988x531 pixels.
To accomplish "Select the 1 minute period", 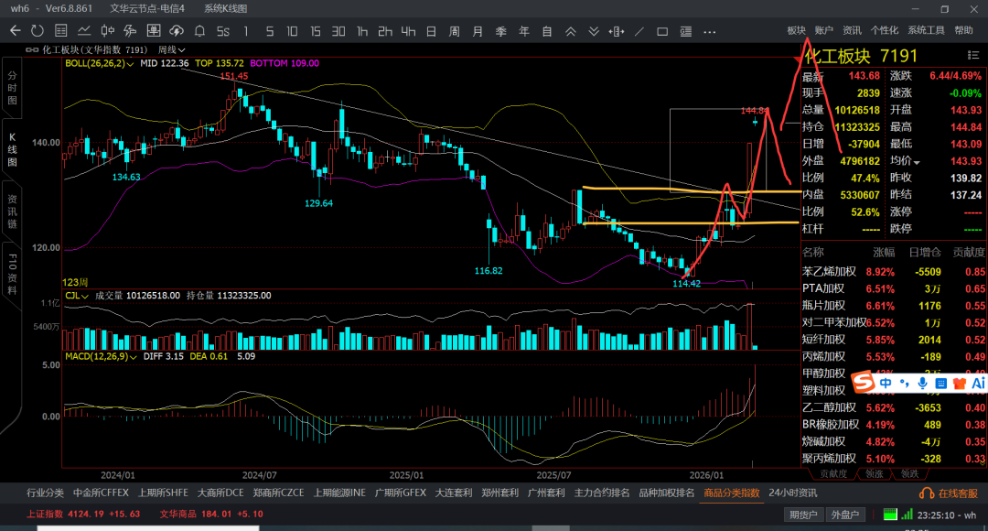I will point(246,31).
